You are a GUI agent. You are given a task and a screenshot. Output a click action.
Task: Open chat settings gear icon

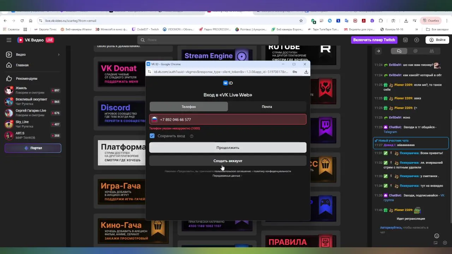click(445, 243)
